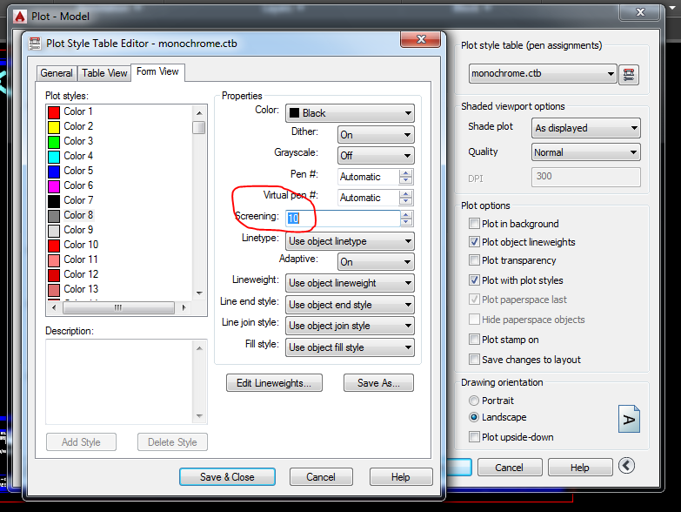Open the Shade plot dropdown
Screen dimensions: 681x512
point(586,128)
